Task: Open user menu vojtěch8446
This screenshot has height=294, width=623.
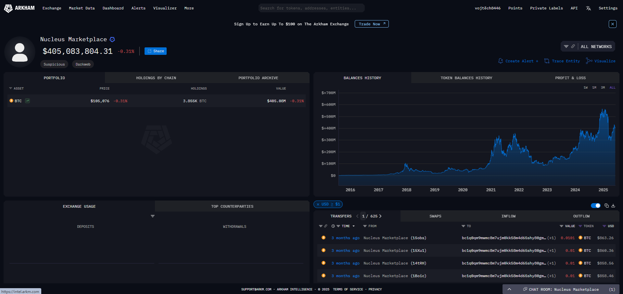Action: pos(488,8)
